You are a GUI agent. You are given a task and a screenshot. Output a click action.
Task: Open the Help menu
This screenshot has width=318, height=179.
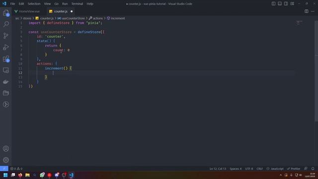(90, 3)
